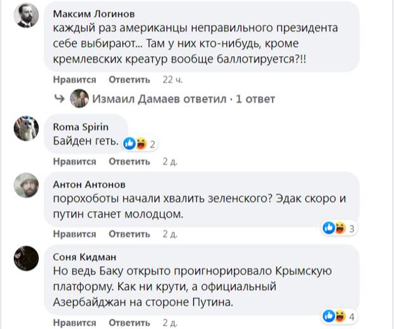The width and height of the screenshot is (394, 329).
Task: Open Соня Кидман's profile picture
Action: 26,260
